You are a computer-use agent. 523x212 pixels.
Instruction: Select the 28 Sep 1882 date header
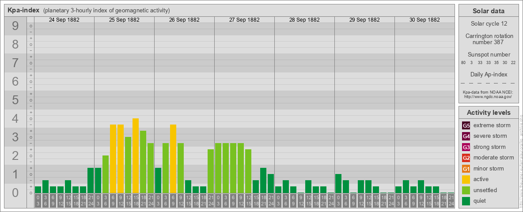tap(304, 20)
